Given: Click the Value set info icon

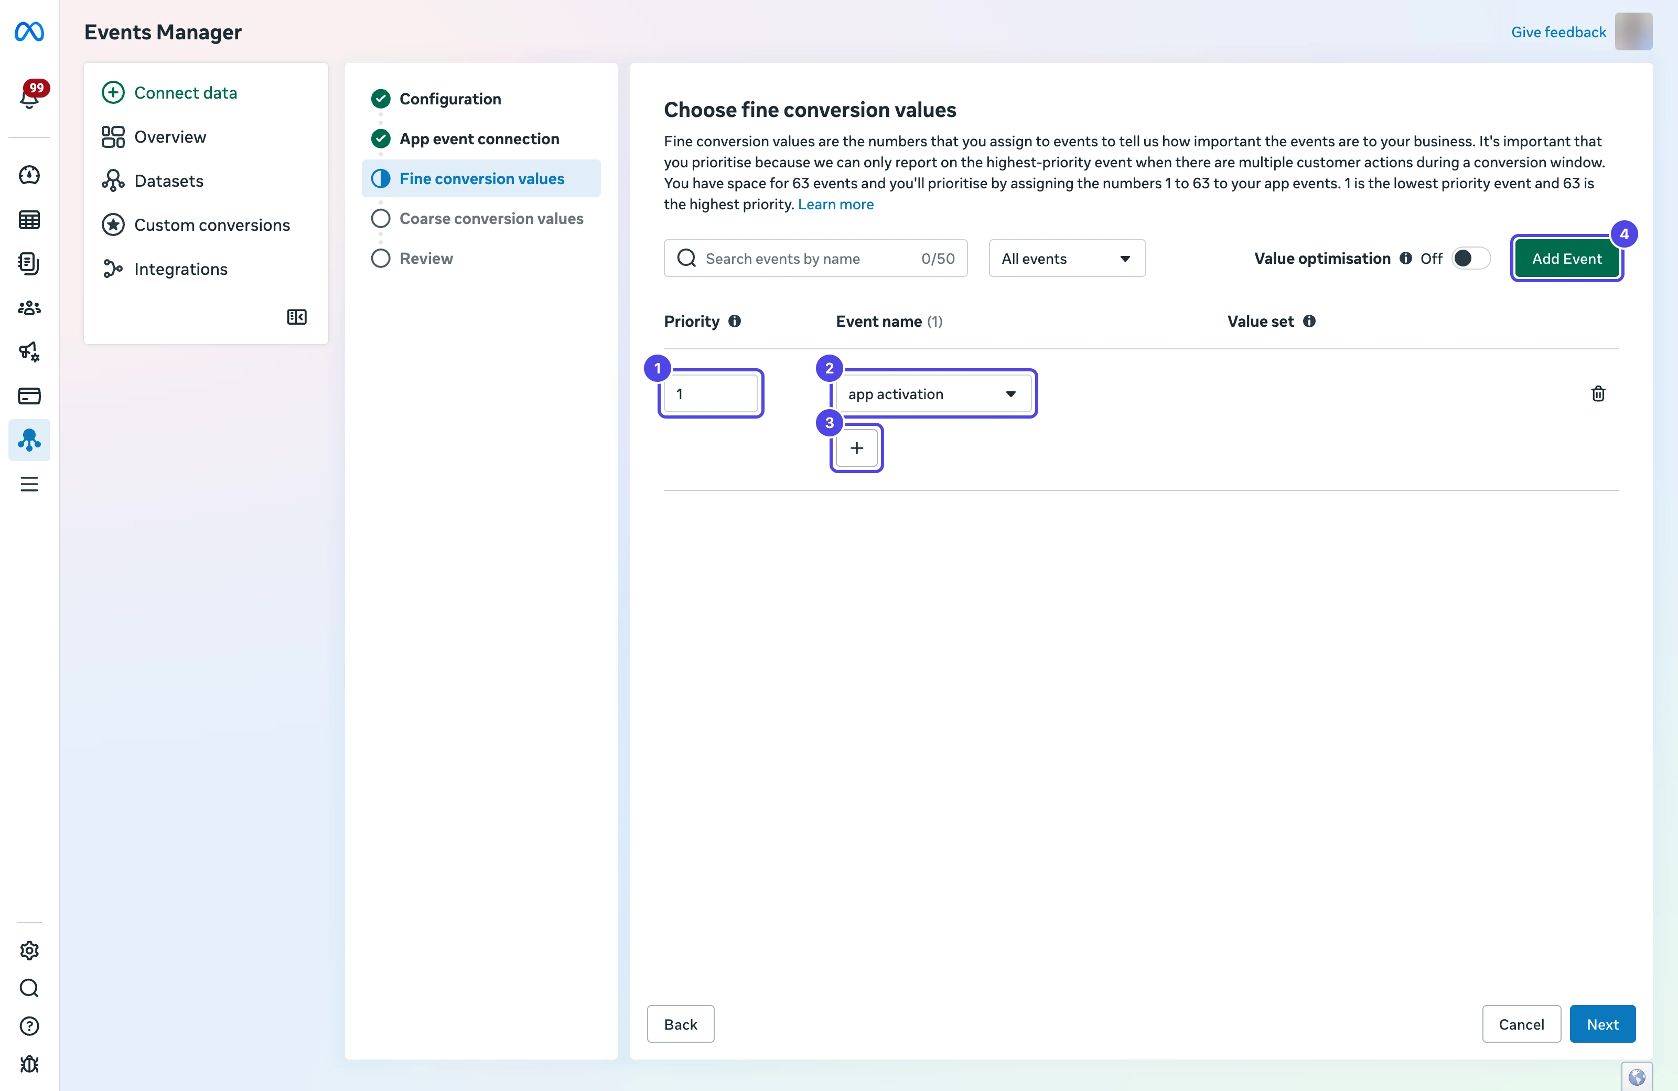Looking at the screenshot, I should (1309, 322).
